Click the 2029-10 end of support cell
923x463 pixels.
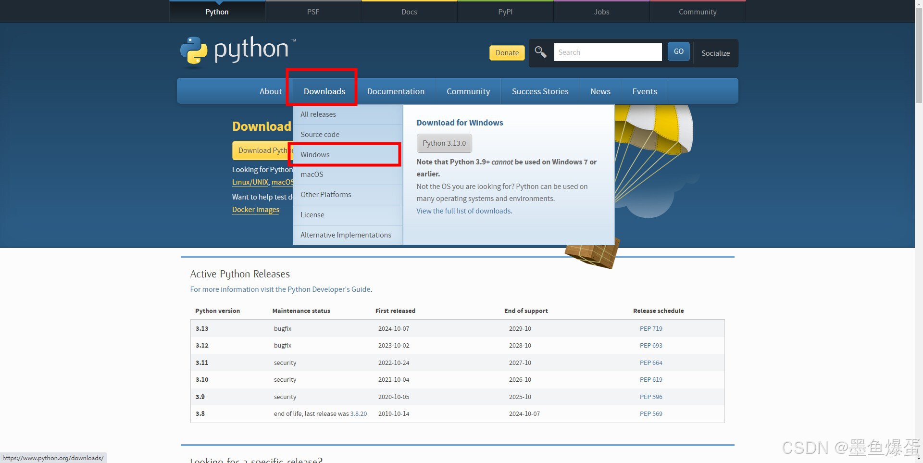point(520,329)
